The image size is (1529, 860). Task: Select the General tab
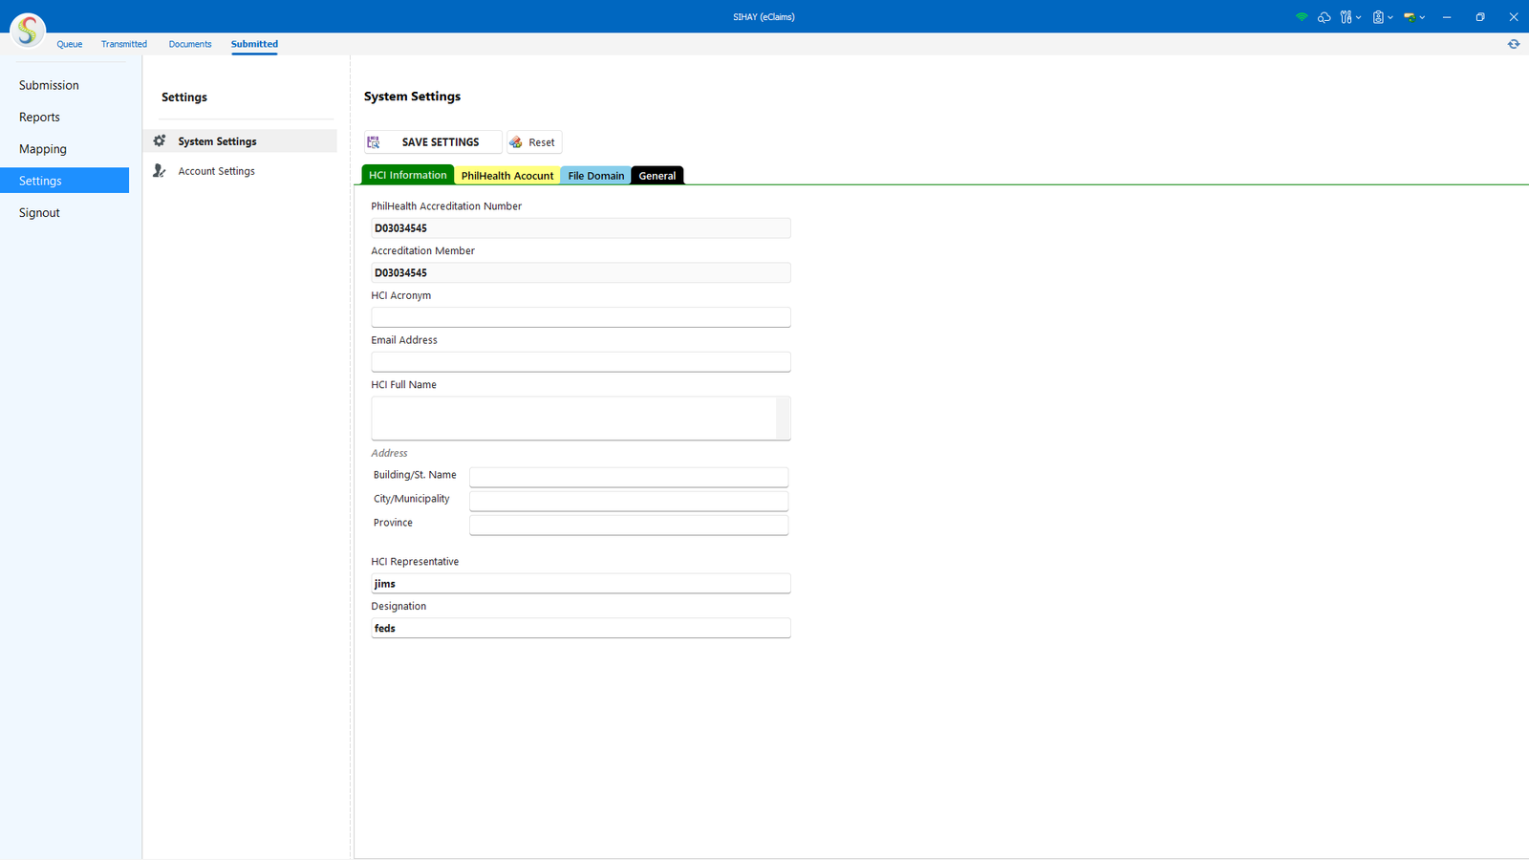(x=657, y=176)
